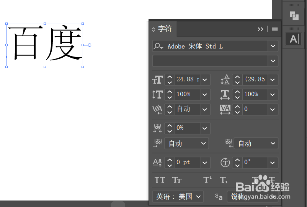This screenshot has width=307, height=207.
Task: Click the vertical scale field 100%
Action: 187,94
